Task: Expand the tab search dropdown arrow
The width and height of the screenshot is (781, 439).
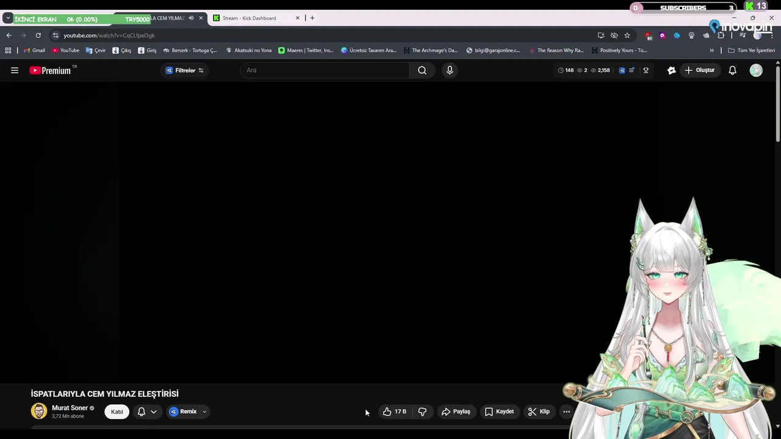Action: point(8,18)
